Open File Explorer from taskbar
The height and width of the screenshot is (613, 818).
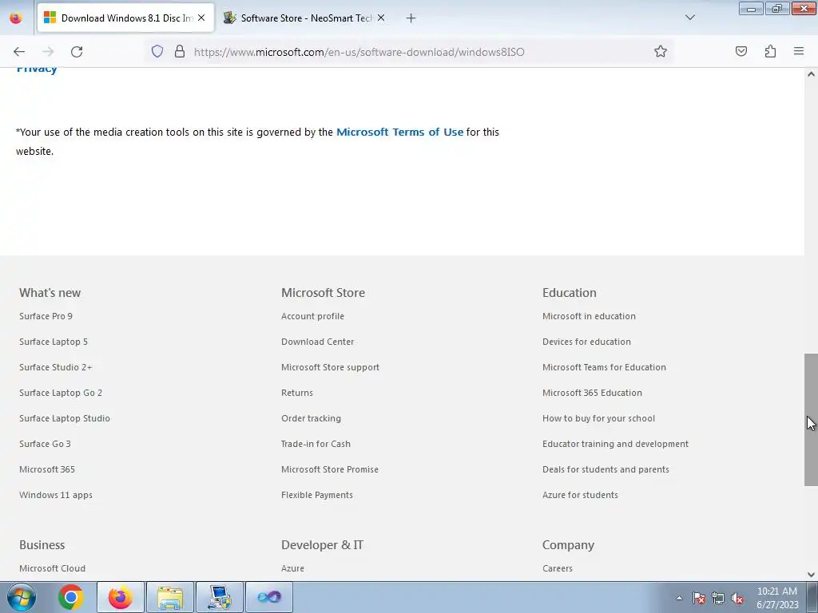[x=170, y=597]
